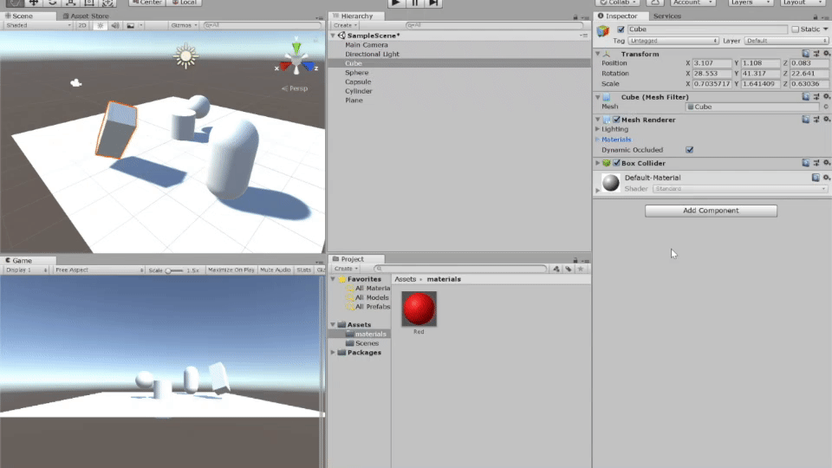Open the Services tab

click(666, 16)
